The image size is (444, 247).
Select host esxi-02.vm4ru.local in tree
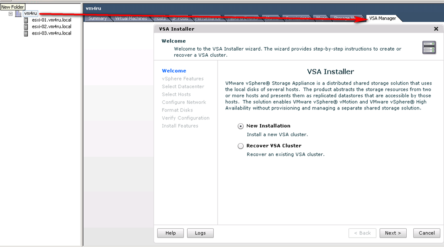pyautogui.click(x=52, y=26)
